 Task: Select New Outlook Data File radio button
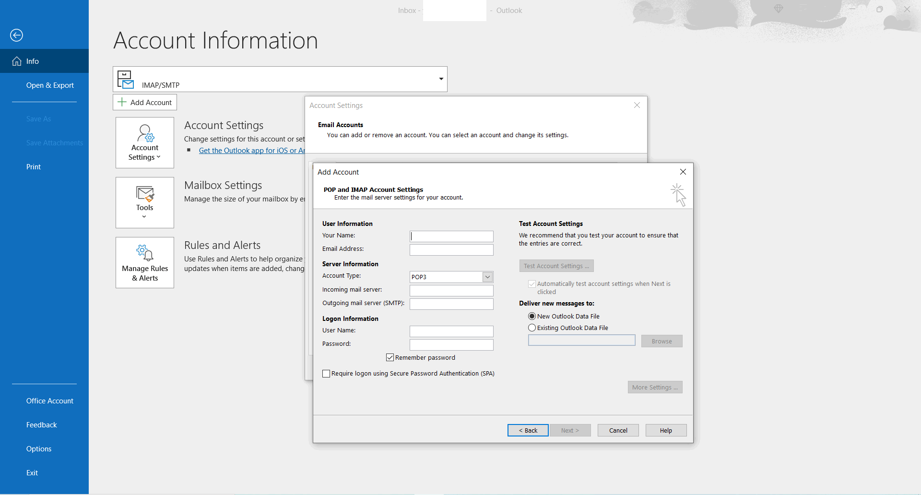pyautogui.click(x=532, y=317)
